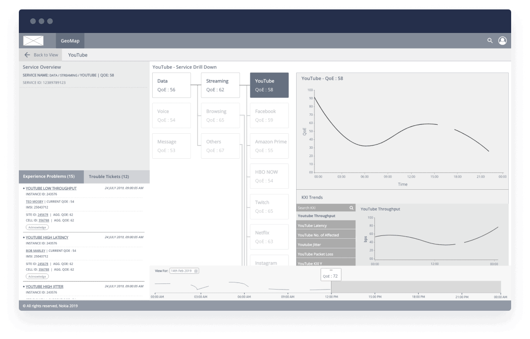Select the Streaming service node
The image size is (530, 339).
pyautogui.click(x=220, y=85)
